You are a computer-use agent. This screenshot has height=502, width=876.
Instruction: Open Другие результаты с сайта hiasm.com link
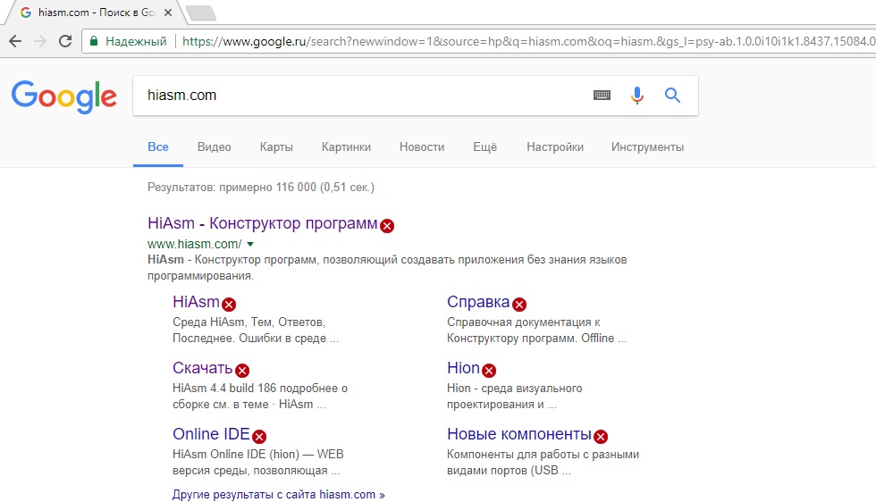pos(278,494)
